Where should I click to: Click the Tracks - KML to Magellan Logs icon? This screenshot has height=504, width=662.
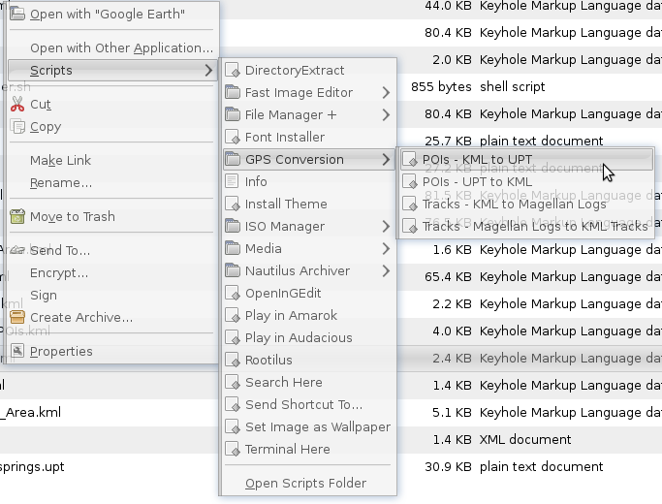(x=410, y=204)
